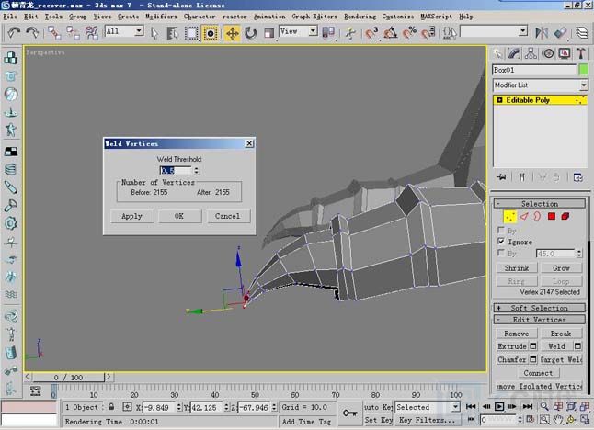Open the Selected key filter dropdown
The height and width of the screenshot is (430, 594).
click(456, 407)
